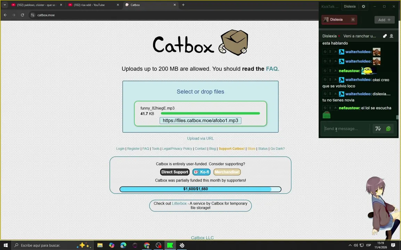The width and height of the screenshot is (401, 250).
Task: Open Legal/Privacy Policy link
Action: pyautogui.click(x=177, y=149)
